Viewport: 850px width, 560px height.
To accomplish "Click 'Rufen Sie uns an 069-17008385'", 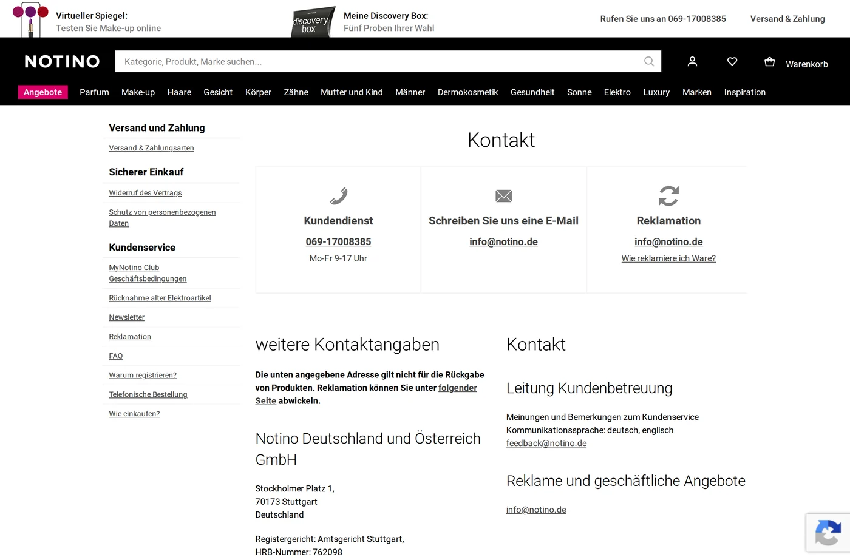I will click(x=663, y=19).
